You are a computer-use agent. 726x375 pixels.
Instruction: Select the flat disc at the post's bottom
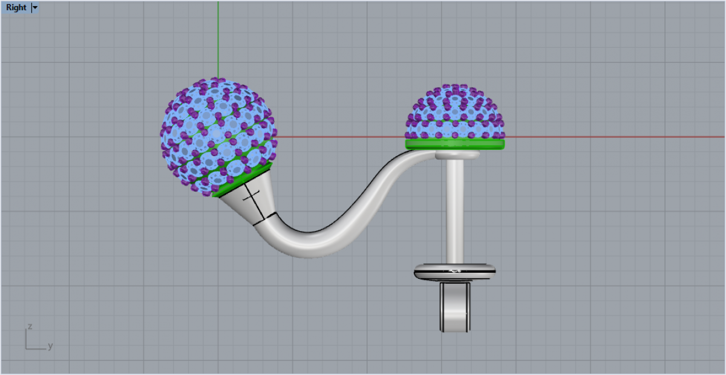click(455, 272)
